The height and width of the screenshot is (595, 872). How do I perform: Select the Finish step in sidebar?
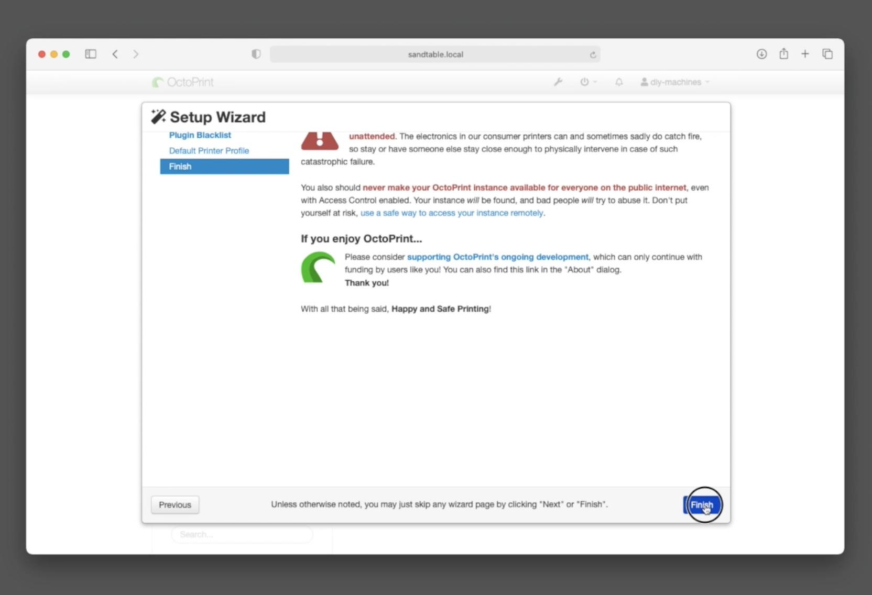(224, 167)
